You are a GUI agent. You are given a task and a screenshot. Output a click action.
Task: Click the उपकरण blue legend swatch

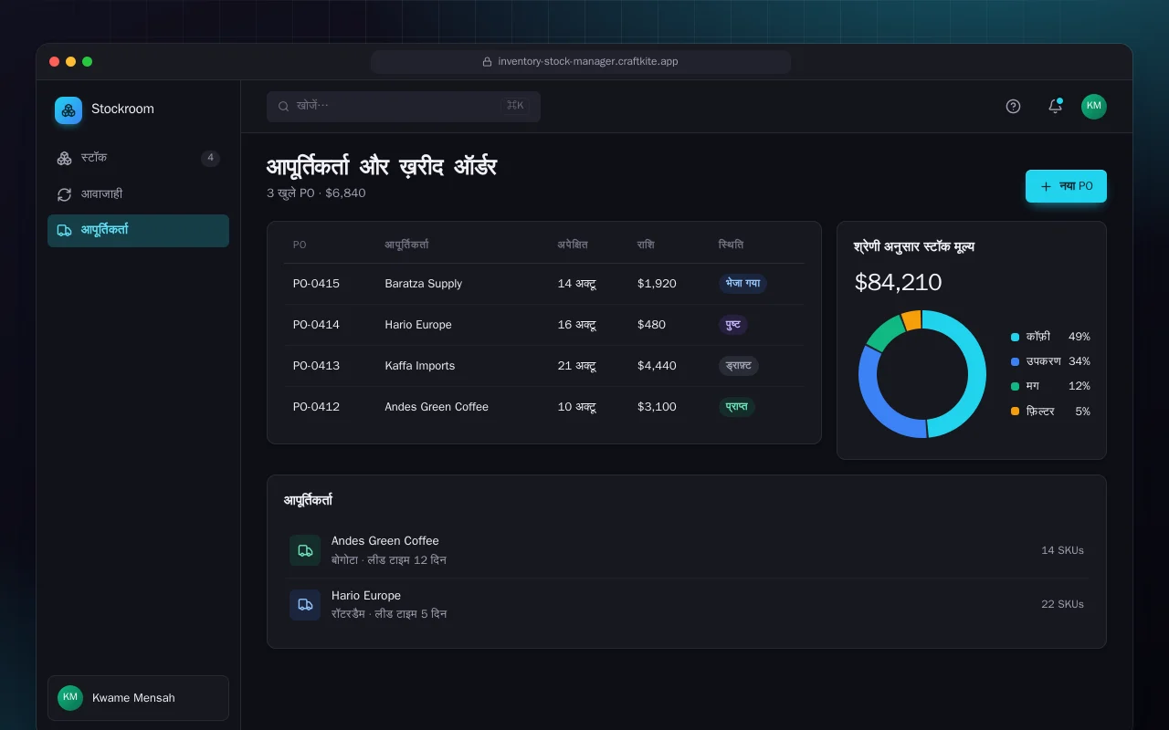pos(1015,361)
